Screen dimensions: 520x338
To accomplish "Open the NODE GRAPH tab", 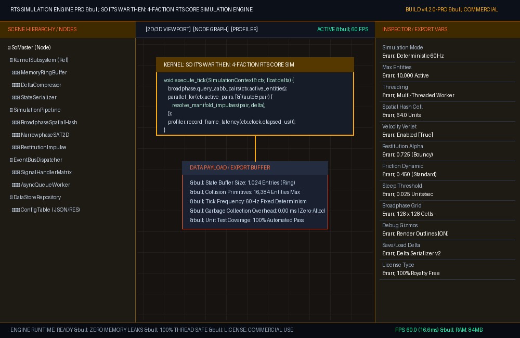I will tap(211, 29).
